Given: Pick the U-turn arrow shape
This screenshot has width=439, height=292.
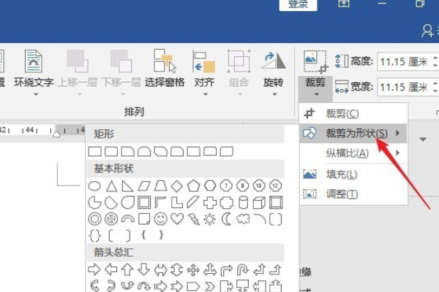Looking at the screenshot, I should point(243,270).
